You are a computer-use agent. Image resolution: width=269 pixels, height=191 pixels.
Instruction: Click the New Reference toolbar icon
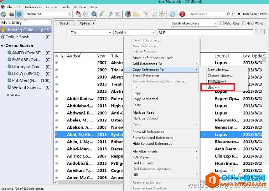tap(86, 14)
